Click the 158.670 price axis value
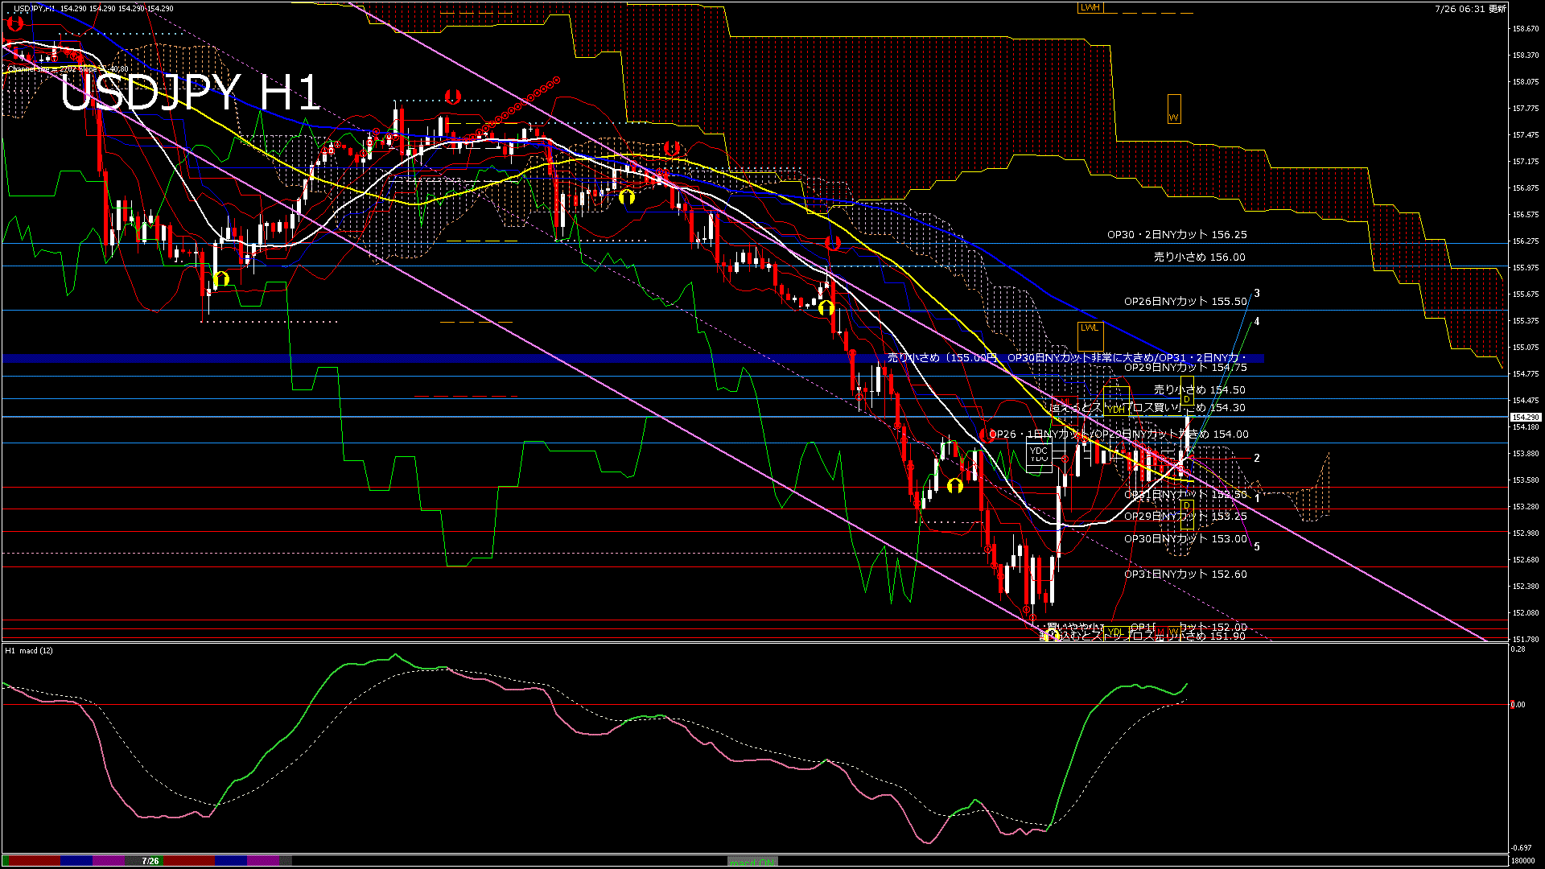 pos(1526,29)
